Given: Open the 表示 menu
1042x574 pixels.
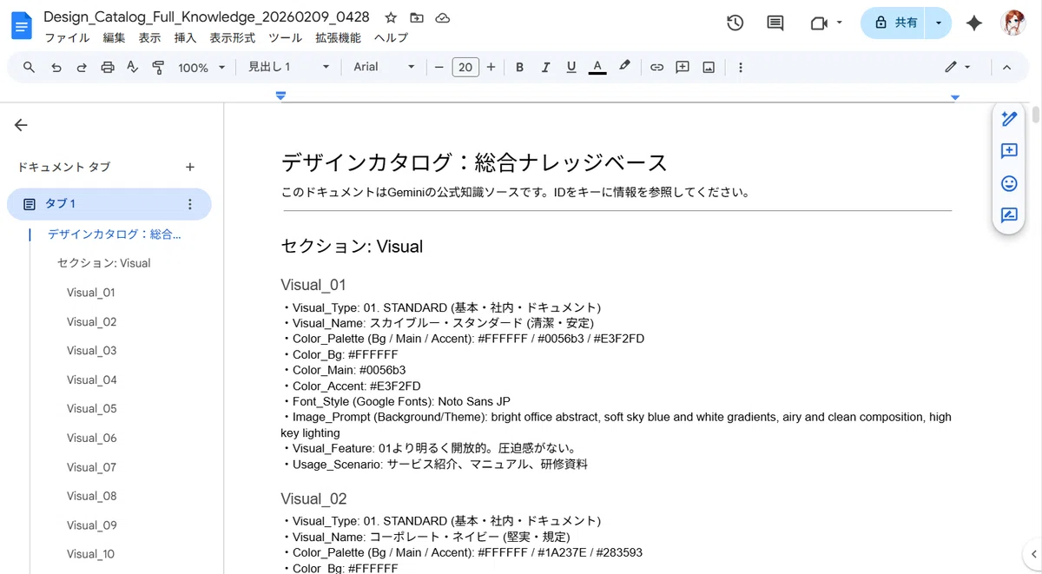Looking at the screenshot, I should (149, 38).
